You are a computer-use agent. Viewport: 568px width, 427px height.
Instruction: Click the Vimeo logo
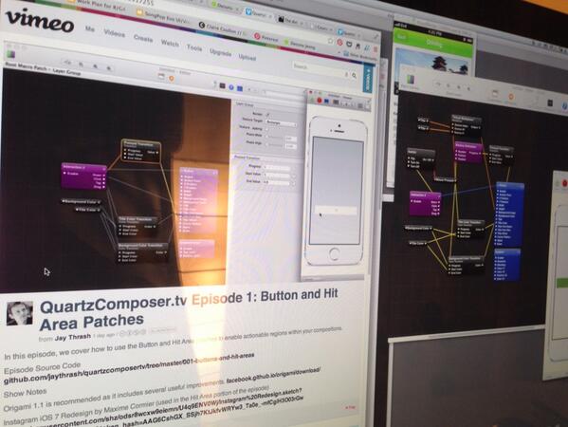click(40, 22)
